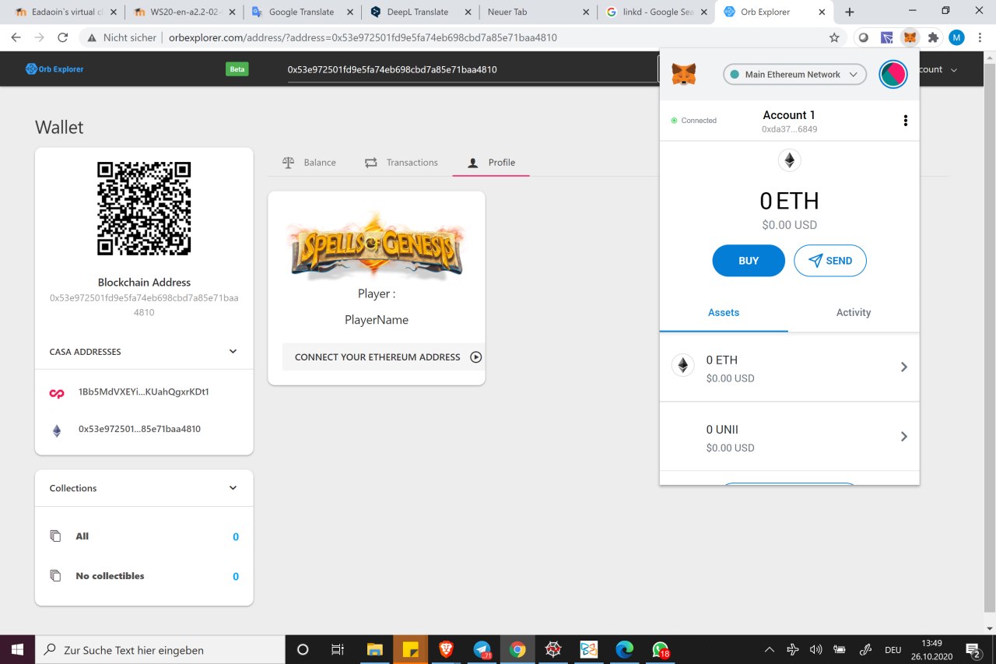
Task: Click the copy icon beside No collectibles
Action: pos(55,576)
